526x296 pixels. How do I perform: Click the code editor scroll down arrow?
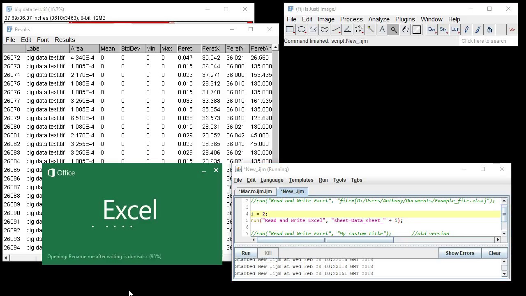pos(504,234)
